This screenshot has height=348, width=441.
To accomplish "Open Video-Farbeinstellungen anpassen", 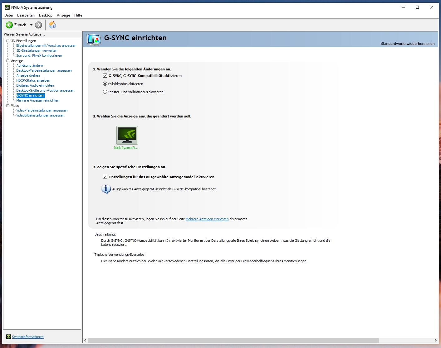I will [42, 110].
